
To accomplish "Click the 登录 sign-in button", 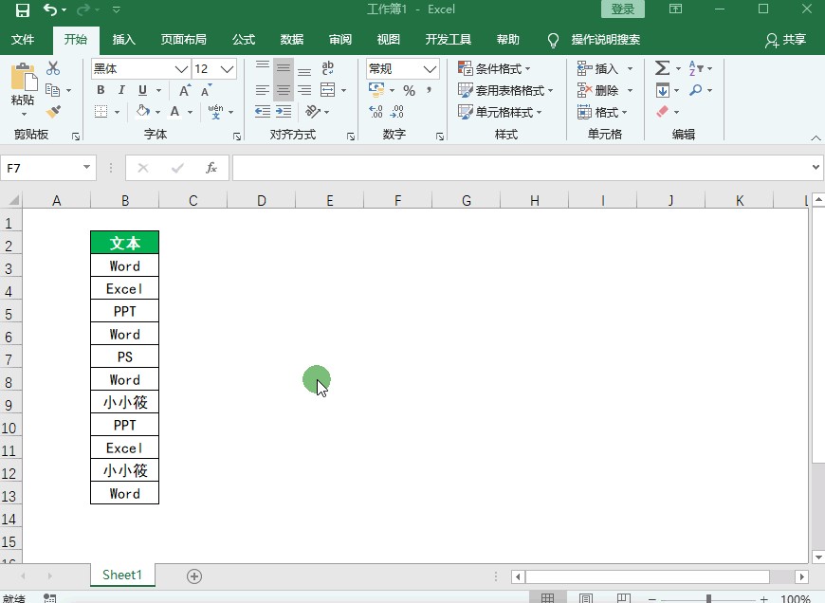I will [622, 9].
